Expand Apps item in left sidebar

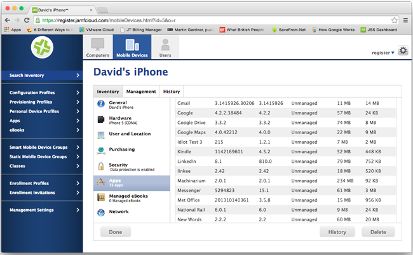42,121
